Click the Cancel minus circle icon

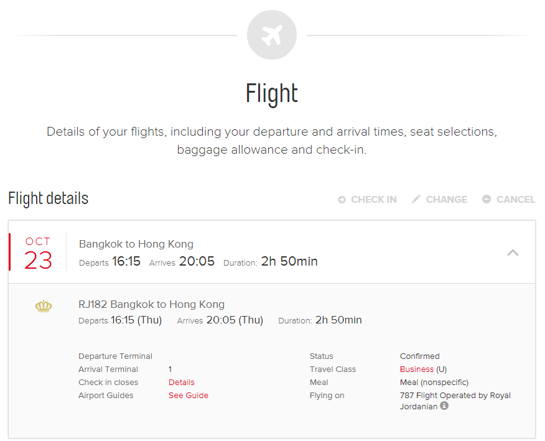coord(487,199)
